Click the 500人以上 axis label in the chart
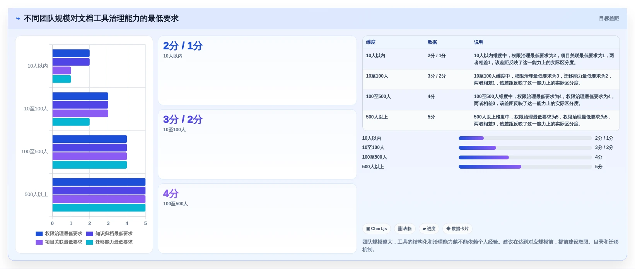635x269 pixels. pyautogui.click(x=36, y=195)
